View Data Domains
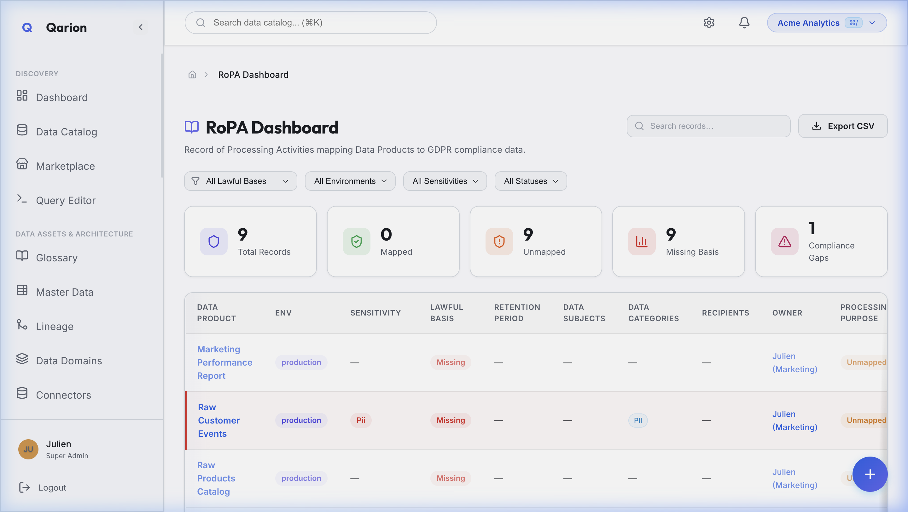The image size is (908, 512). (x=68, y=360)
